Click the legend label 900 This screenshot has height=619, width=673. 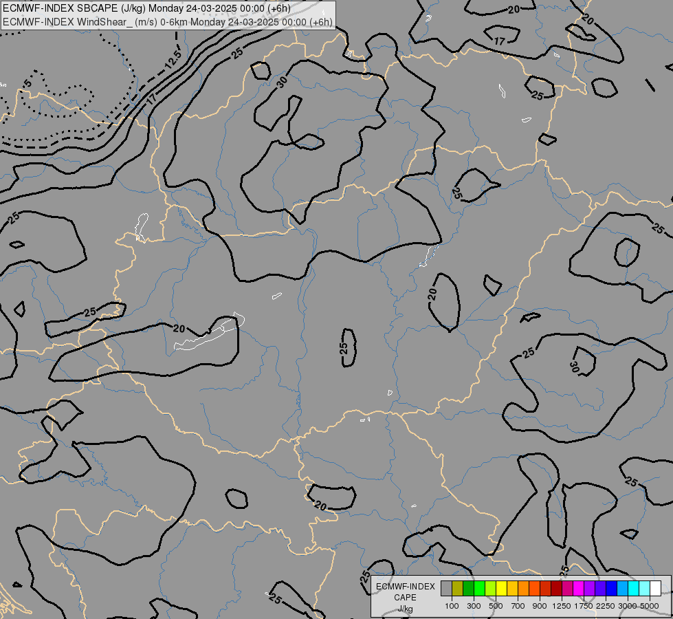[x=540, y=606]
